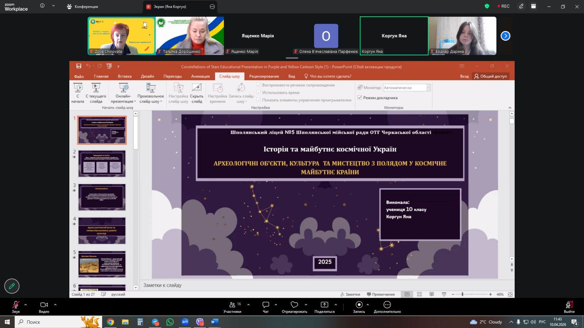Select slide 3 thumbnail Актуальність
The image size is (584, 328).
click(102, 197)
